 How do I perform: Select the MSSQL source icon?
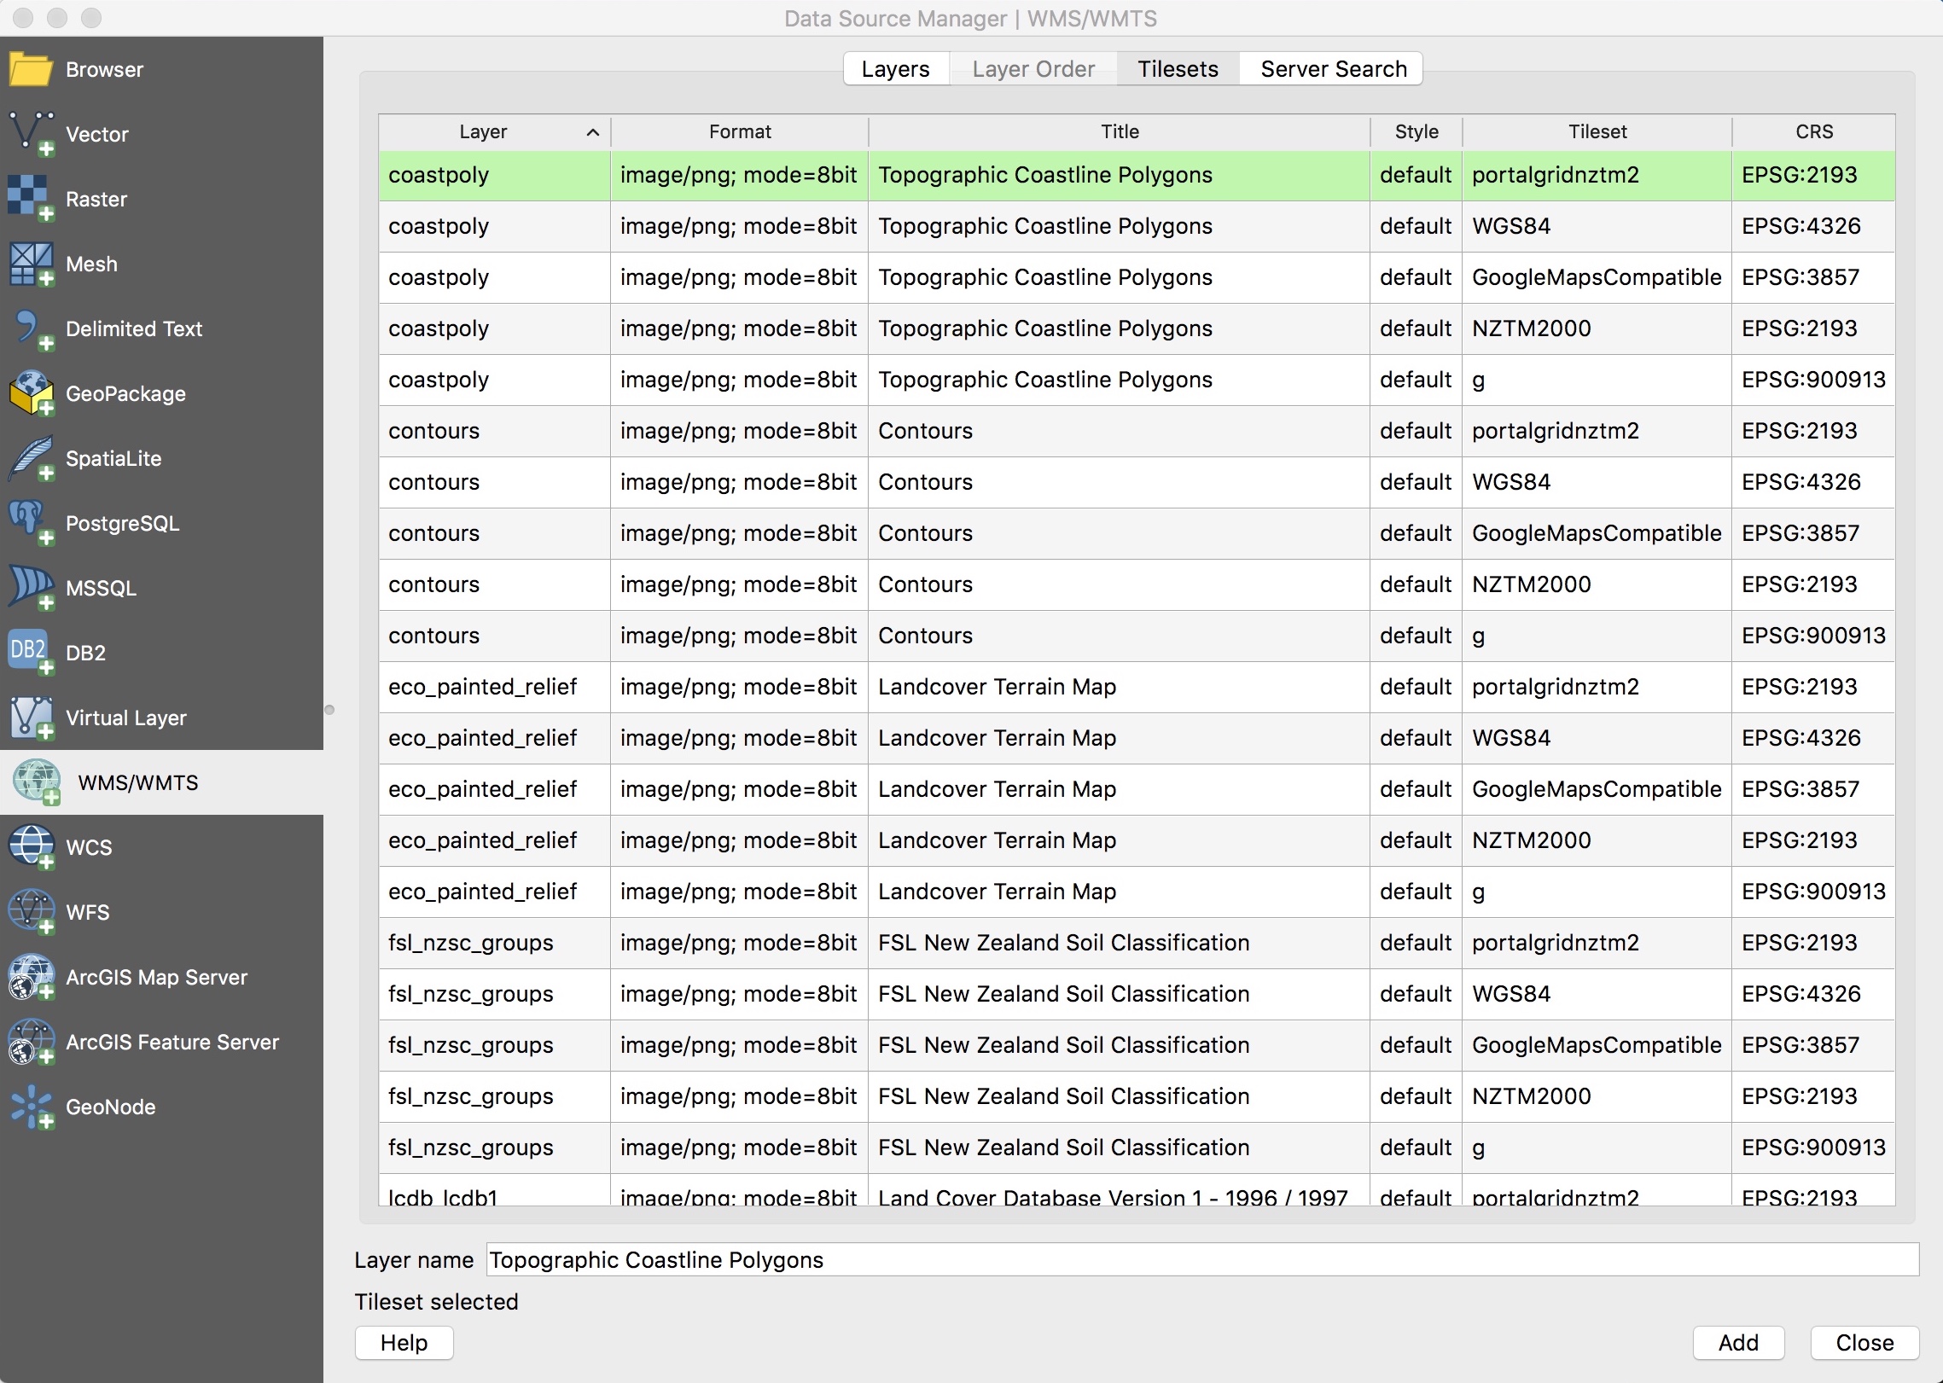(31, 588)
